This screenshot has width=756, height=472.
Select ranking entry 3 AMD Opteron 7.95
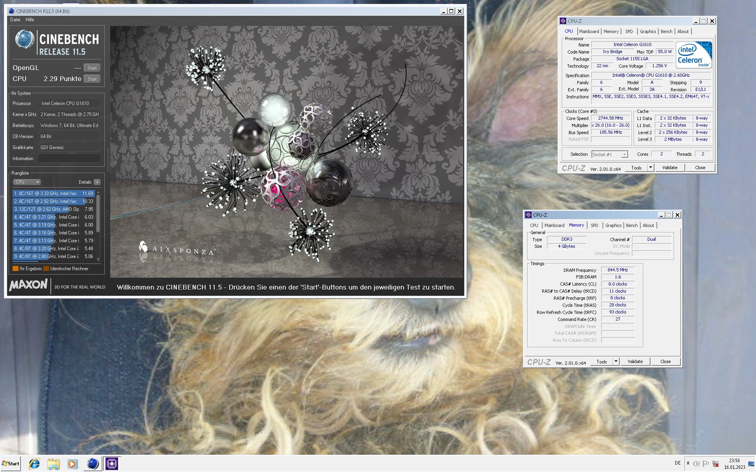coord(54,209)
